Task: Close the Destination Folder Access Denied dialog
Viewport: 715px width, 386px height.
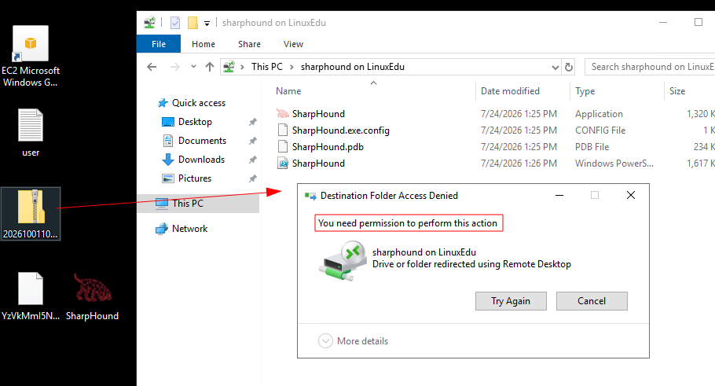Action: click(x=631, y=195)
